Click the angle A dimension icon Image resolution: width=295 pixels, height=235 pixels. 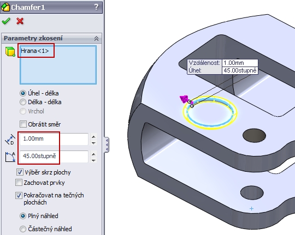coord(10,157)
